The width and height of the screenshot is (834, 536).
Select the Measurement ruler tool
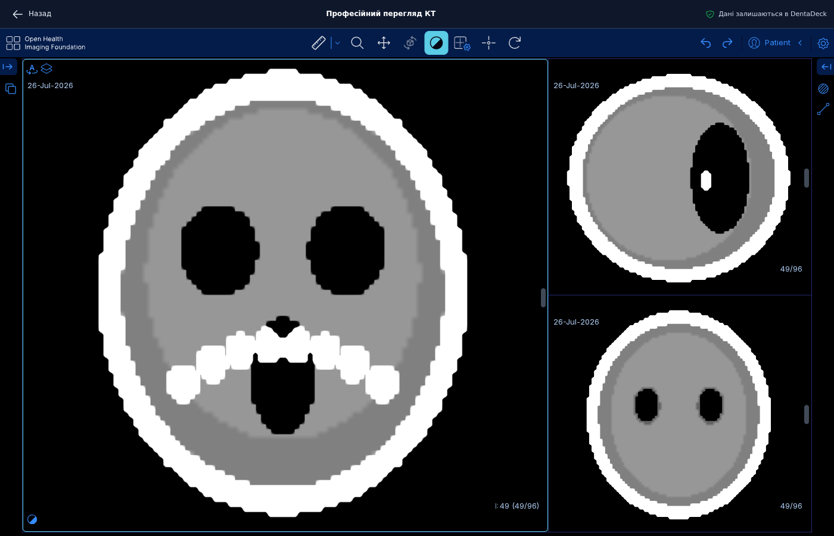pyautogui.click(x=319, y=43)
